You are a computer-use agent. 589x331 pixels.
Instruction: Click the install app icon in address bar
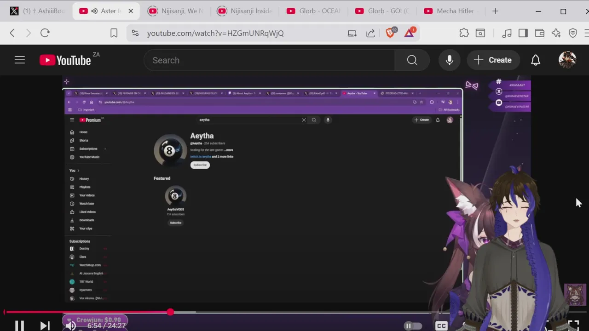[352, 33]
